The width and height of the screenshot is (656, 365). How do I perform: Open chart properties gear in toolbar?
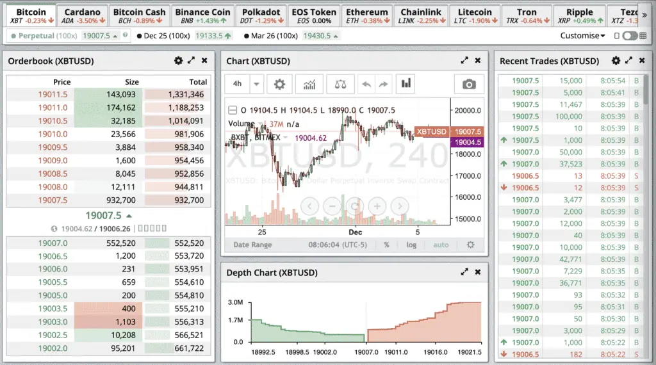pyautogui.click(x=279, y=84)
